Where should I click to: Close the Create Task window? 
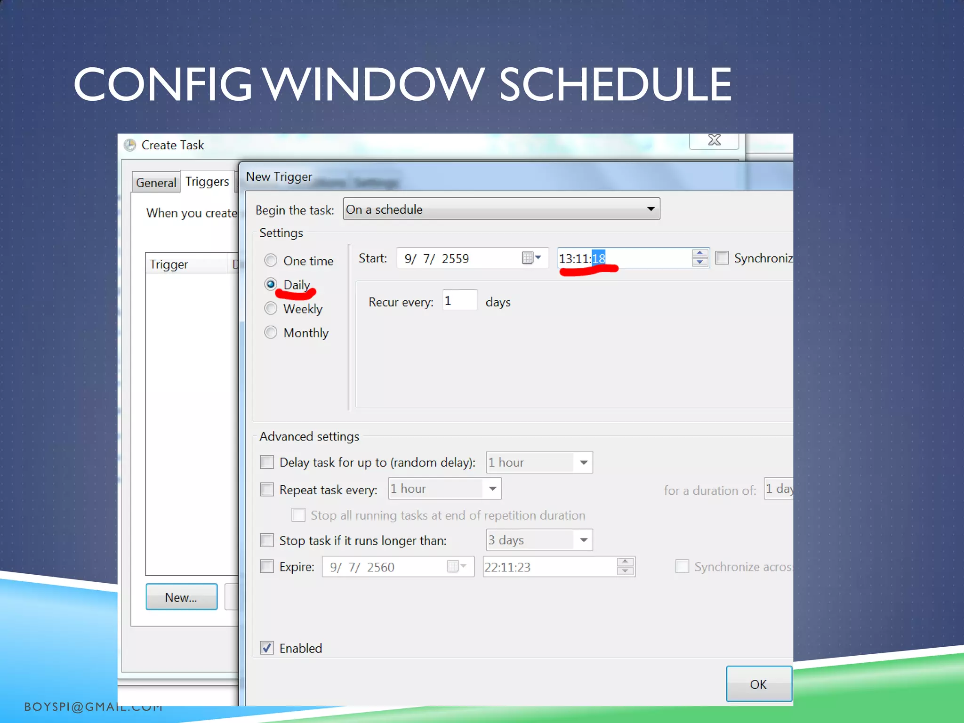[714, 140]
